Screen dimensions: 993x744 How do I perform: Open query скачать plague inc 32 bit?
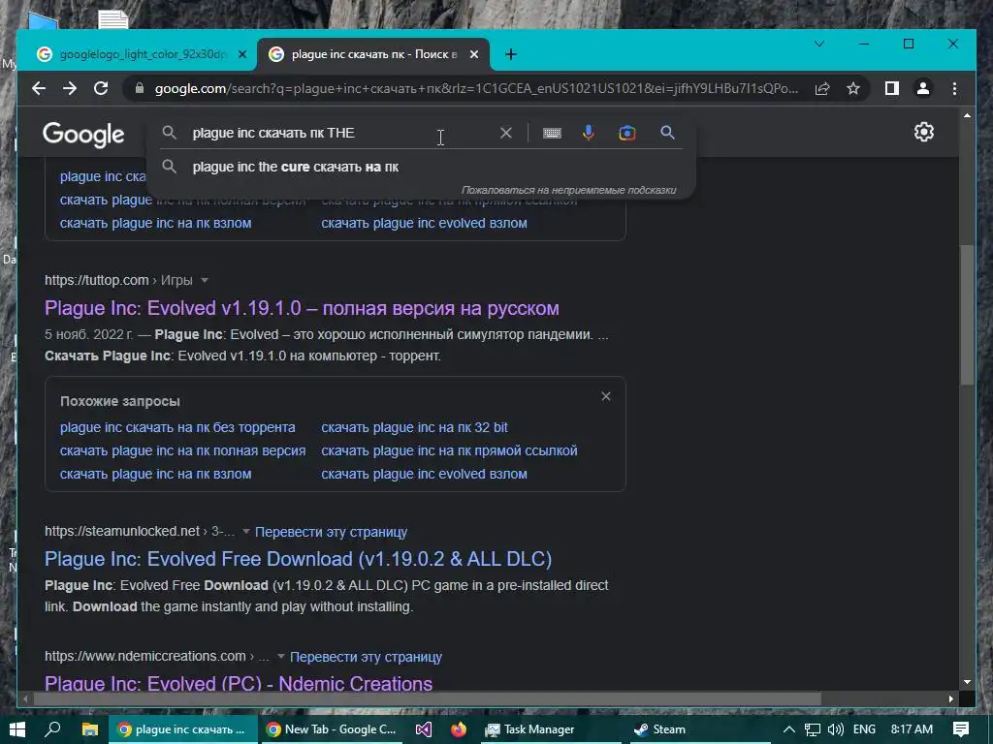pos(414,427)
